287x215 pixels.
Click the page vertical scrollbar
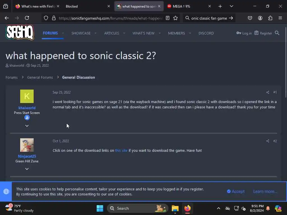point(286,62)
